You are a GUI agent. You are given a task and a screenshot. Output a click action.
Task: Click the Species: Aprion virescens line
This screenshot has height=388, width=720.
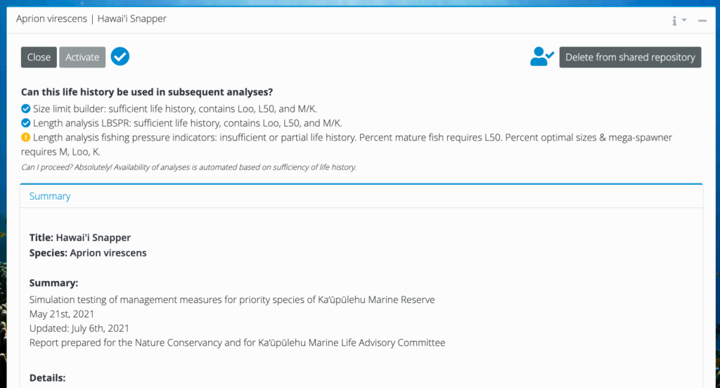click(x=88, y=252)
